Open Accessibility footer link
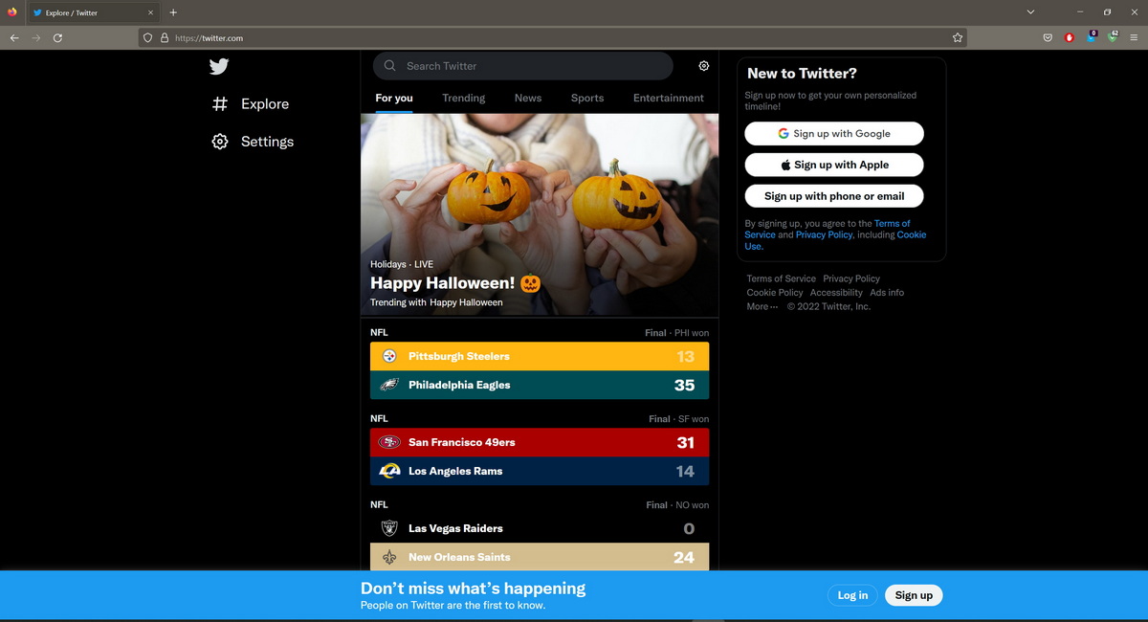This screenshot has height=622, width=1148. [836, 293]
